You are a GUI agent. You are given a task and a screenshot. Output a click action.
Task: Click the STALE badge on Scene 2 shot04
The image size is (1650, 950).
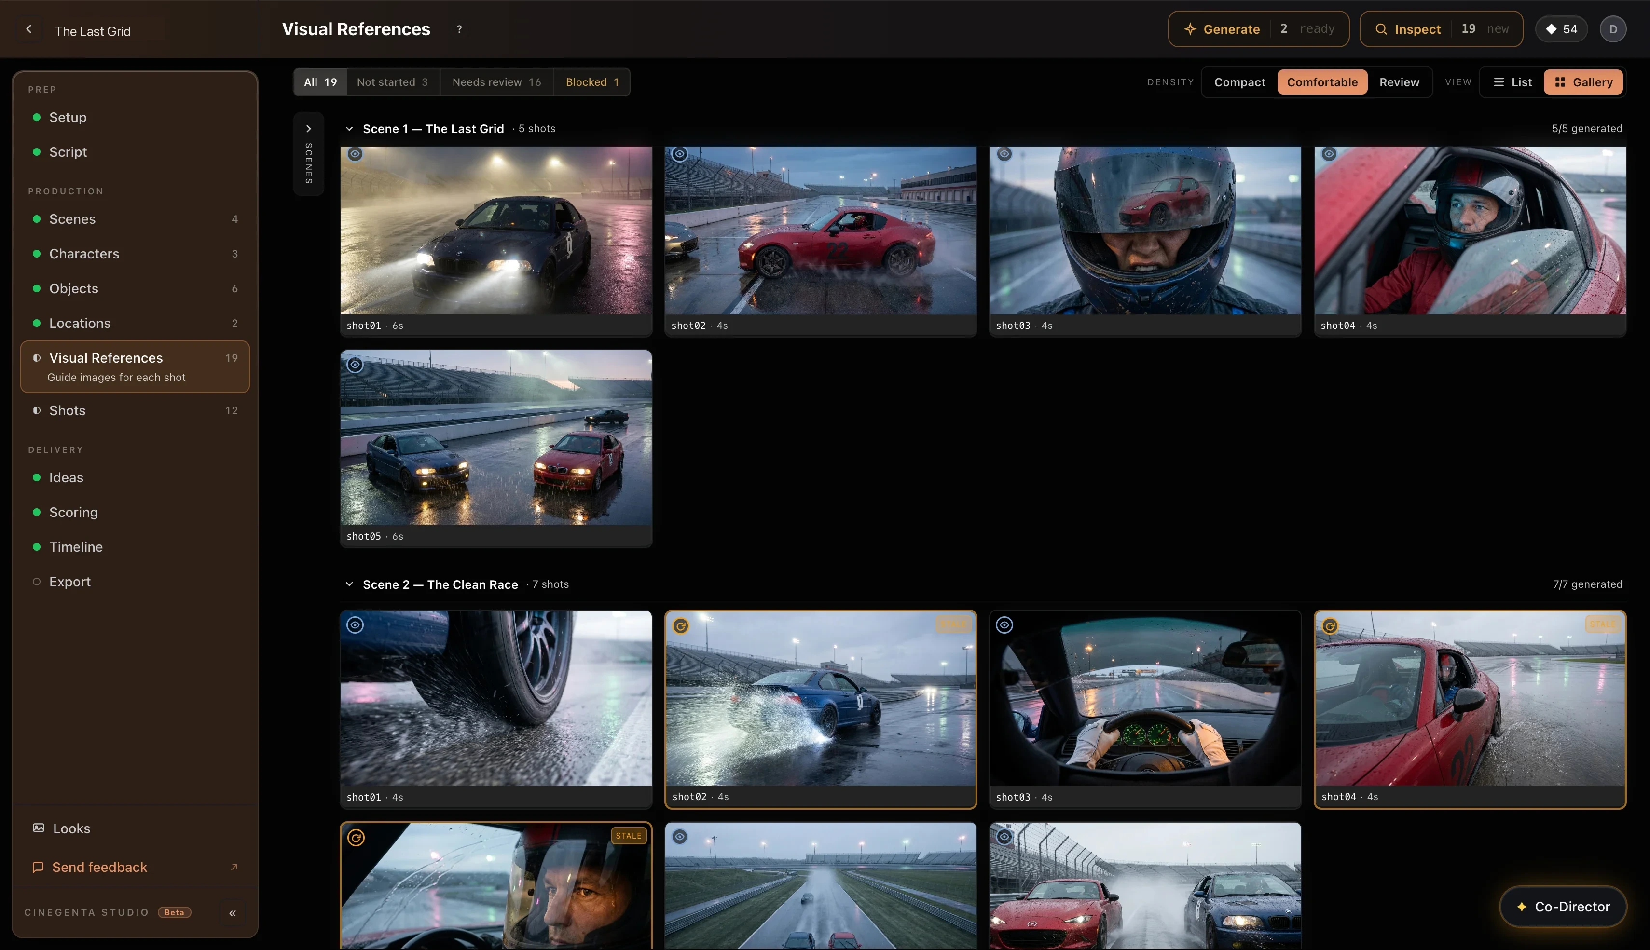pyautogui.click(x=1602, y=624)
